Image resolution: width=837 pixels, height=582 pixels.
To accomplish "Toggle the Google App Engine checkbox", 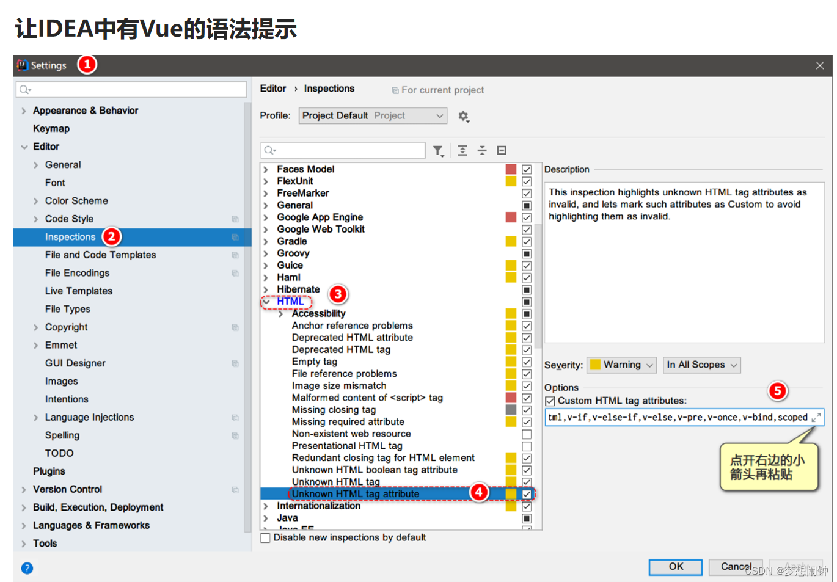I will coord(527,217).
